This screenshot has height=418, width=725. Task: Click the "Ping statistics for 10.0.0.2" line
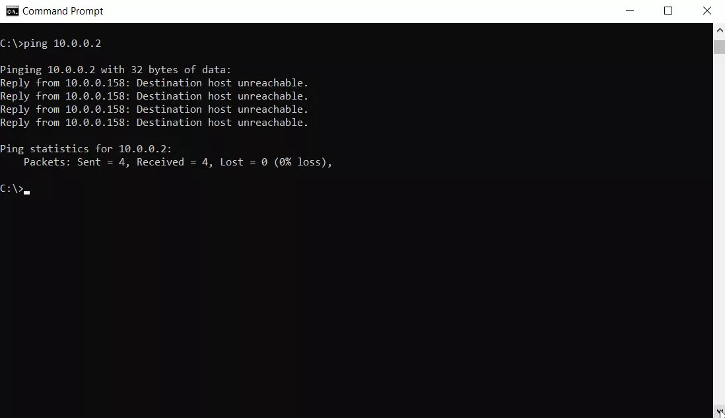(x=86, y=149)
